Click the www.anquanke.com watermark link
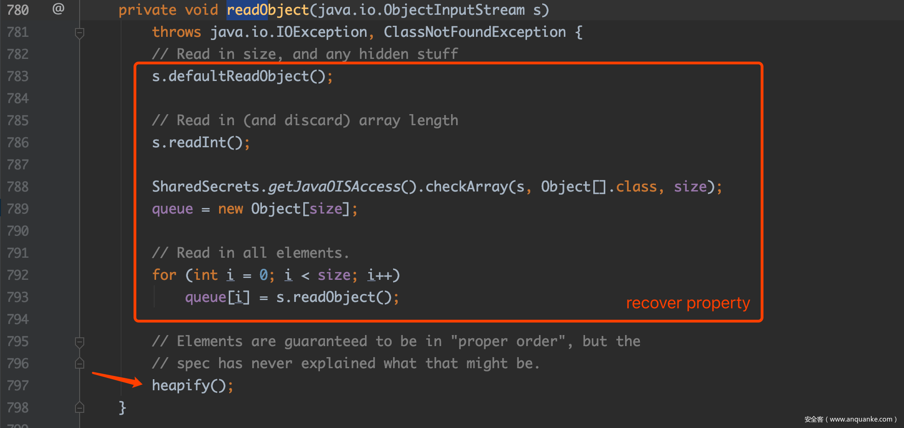This screenshot has width=904, height=428. (x=861, y=419)
